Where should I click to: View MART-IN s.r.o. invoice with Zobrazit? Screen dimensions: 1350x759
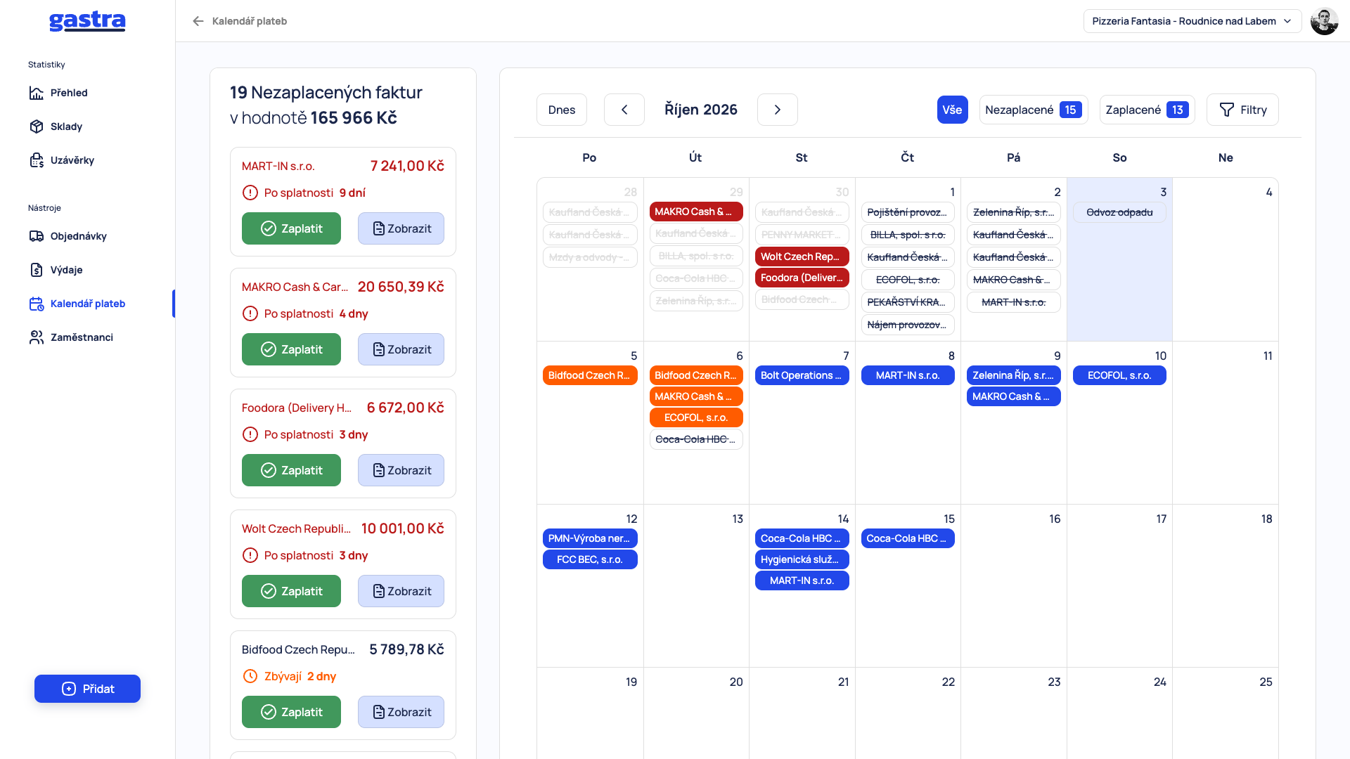[401, 228]
